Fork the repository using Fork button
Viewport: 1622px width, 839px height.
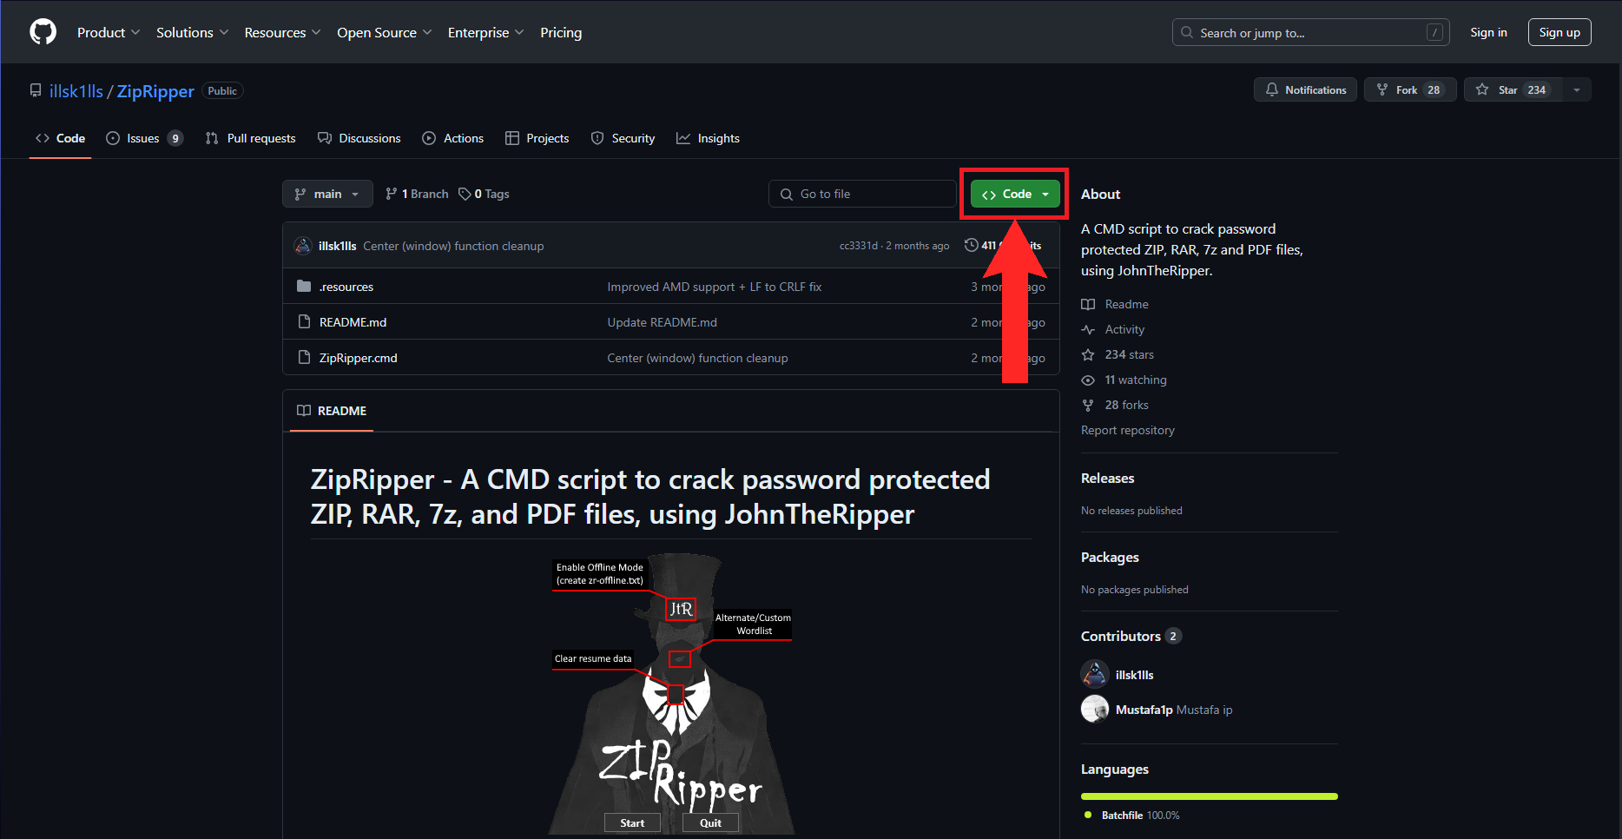1410,89
